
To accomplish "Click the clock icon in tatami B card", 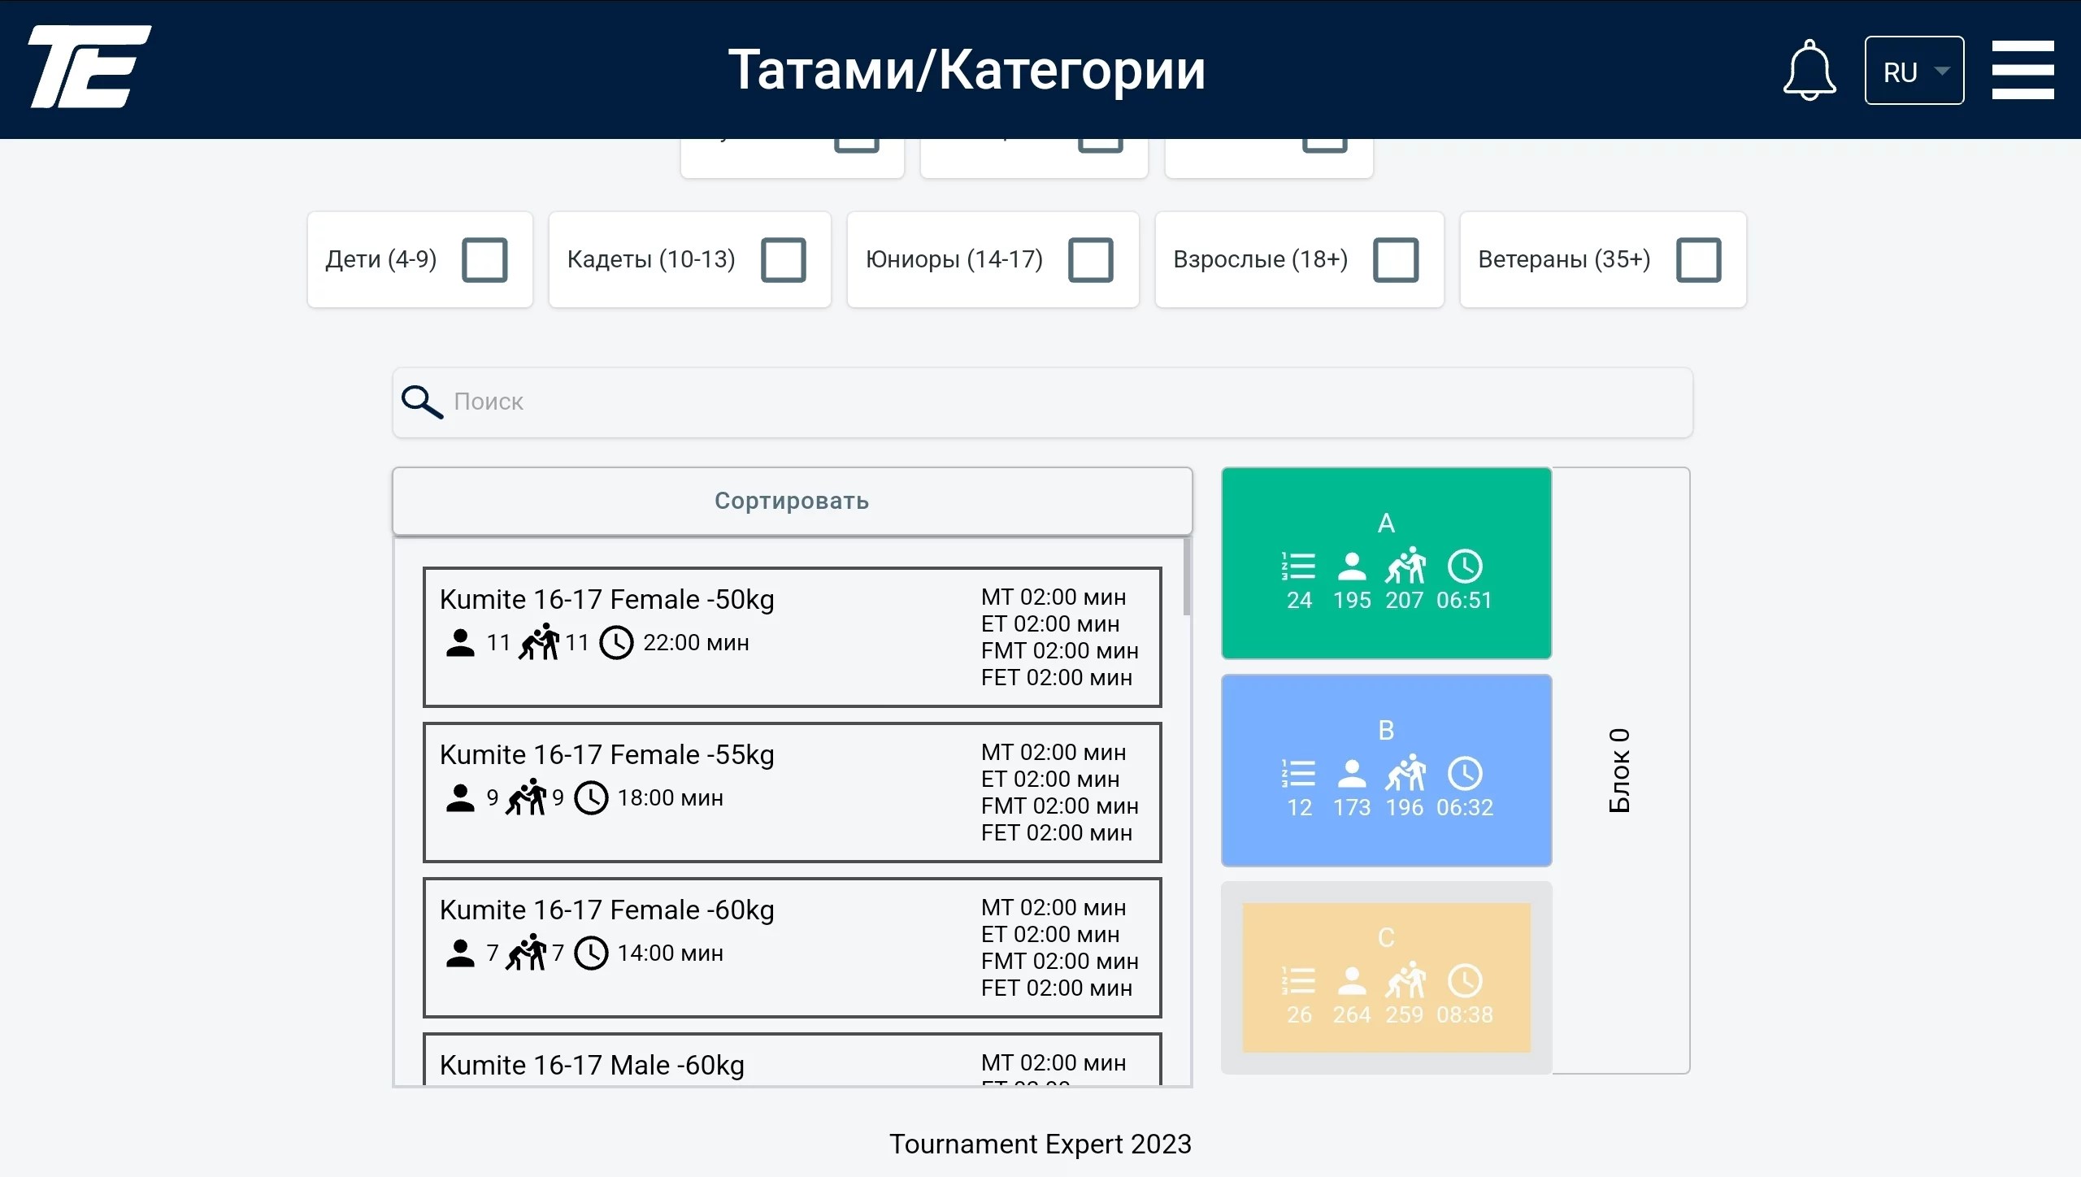I will tap(1465, 773).
